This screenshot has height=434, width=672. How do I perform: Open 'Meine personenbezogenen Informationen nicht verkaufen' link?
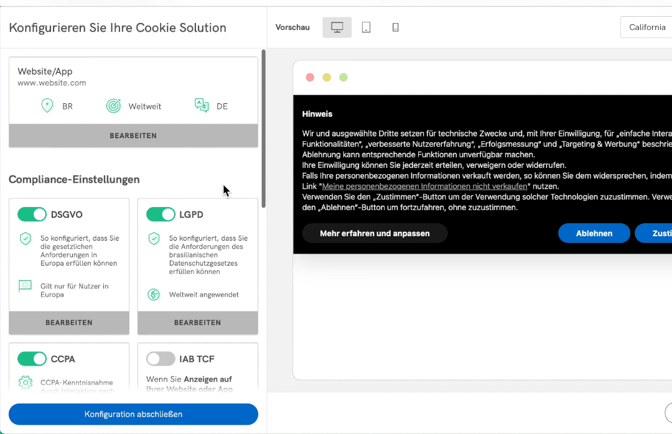pyautogui.click(x=425, y=186)
